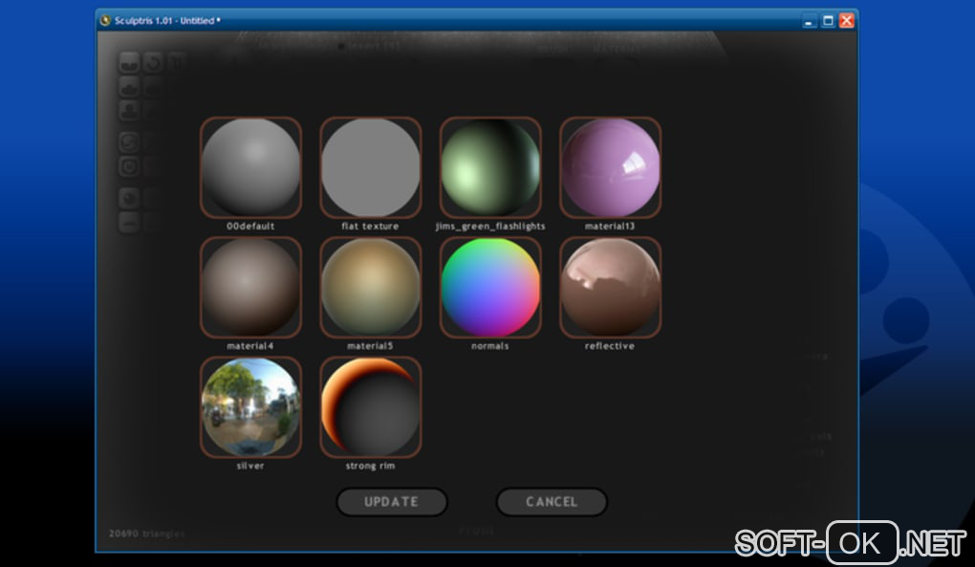
Task: Maximize the Sculptris window
Action: (828, 20)
